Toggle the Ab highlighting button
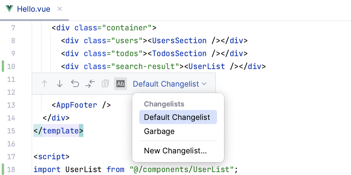The height and width of the screenshot is (175, 351). (x=121, y=84)
